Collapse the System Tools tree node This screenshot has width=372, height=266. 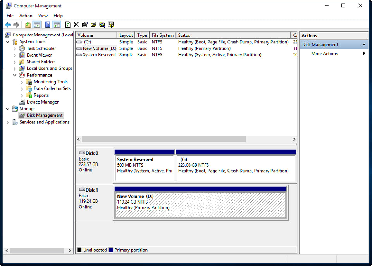coord(8,42)
